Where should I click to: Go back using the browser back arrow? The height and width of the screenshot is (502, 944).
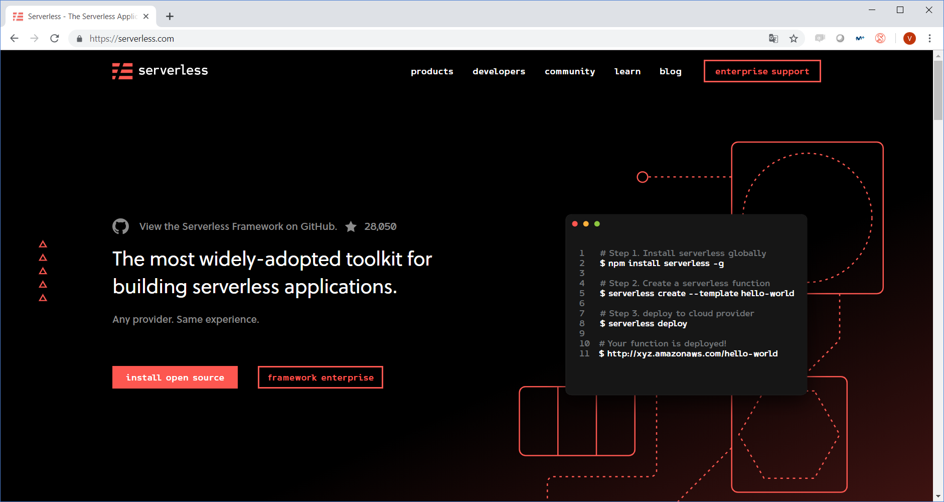(14, 39)
